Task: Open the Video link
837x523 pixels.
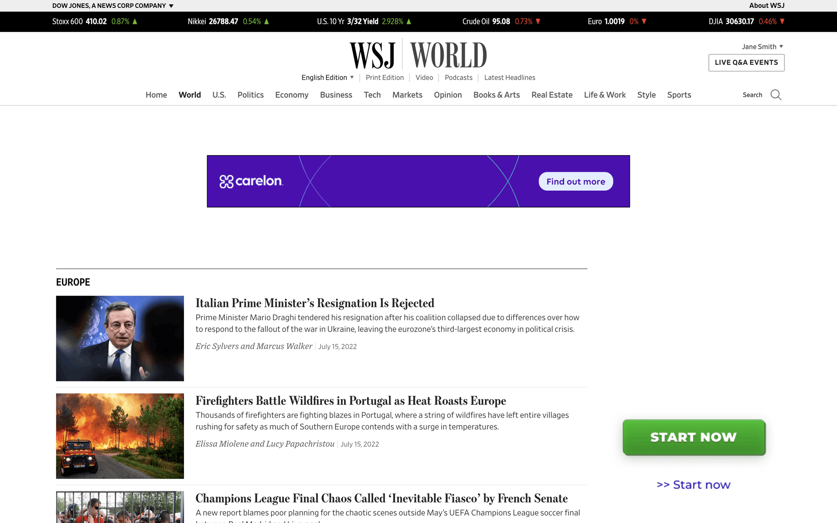Action: tap(424, 78)
